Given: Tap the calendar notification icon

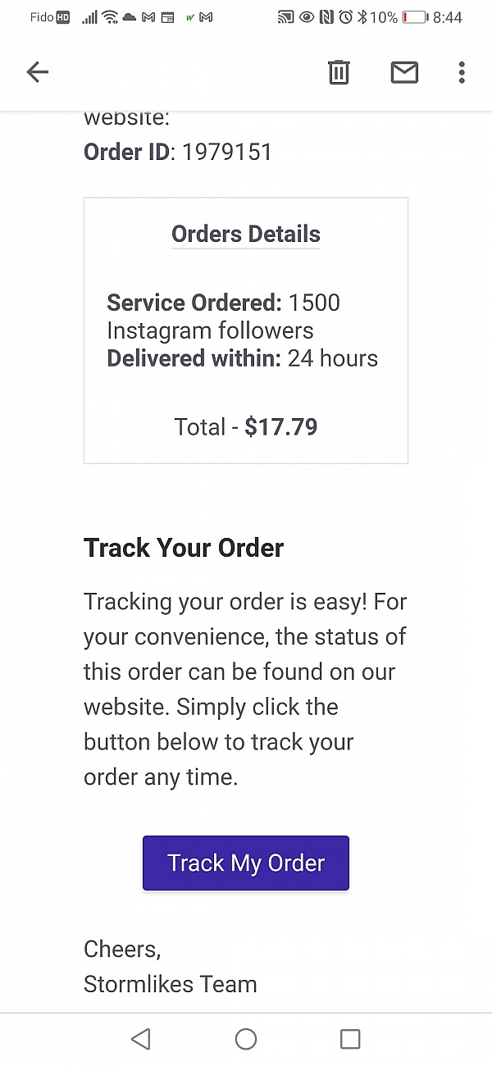Looking at the screenshot, I should pos(167,17).
